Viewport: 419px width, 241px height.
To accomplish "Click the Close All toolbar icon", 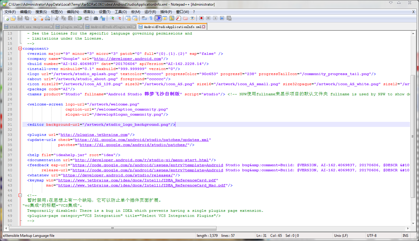I will [x=41, y=18].
